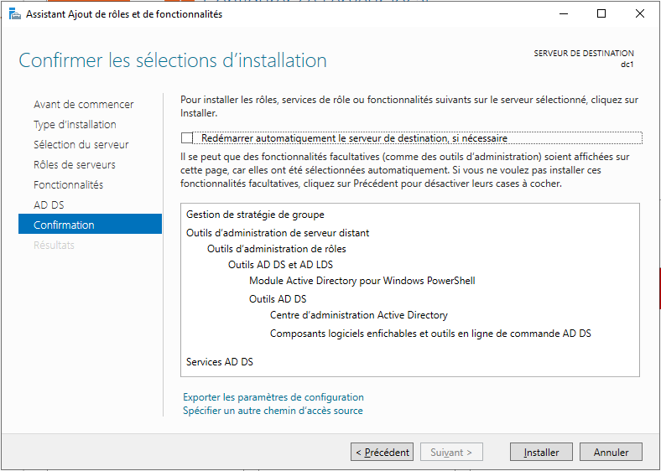Viewport: 661px width, 471px height.
Task: Select the highlighted 'Confirmation' step
Action: click(64, 225)
